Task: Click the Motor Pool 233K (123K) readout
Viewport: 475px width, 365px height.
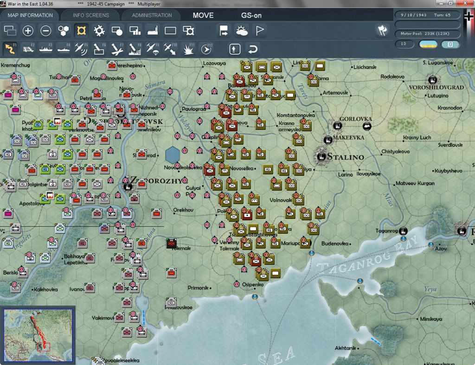Action: point(427,33)
